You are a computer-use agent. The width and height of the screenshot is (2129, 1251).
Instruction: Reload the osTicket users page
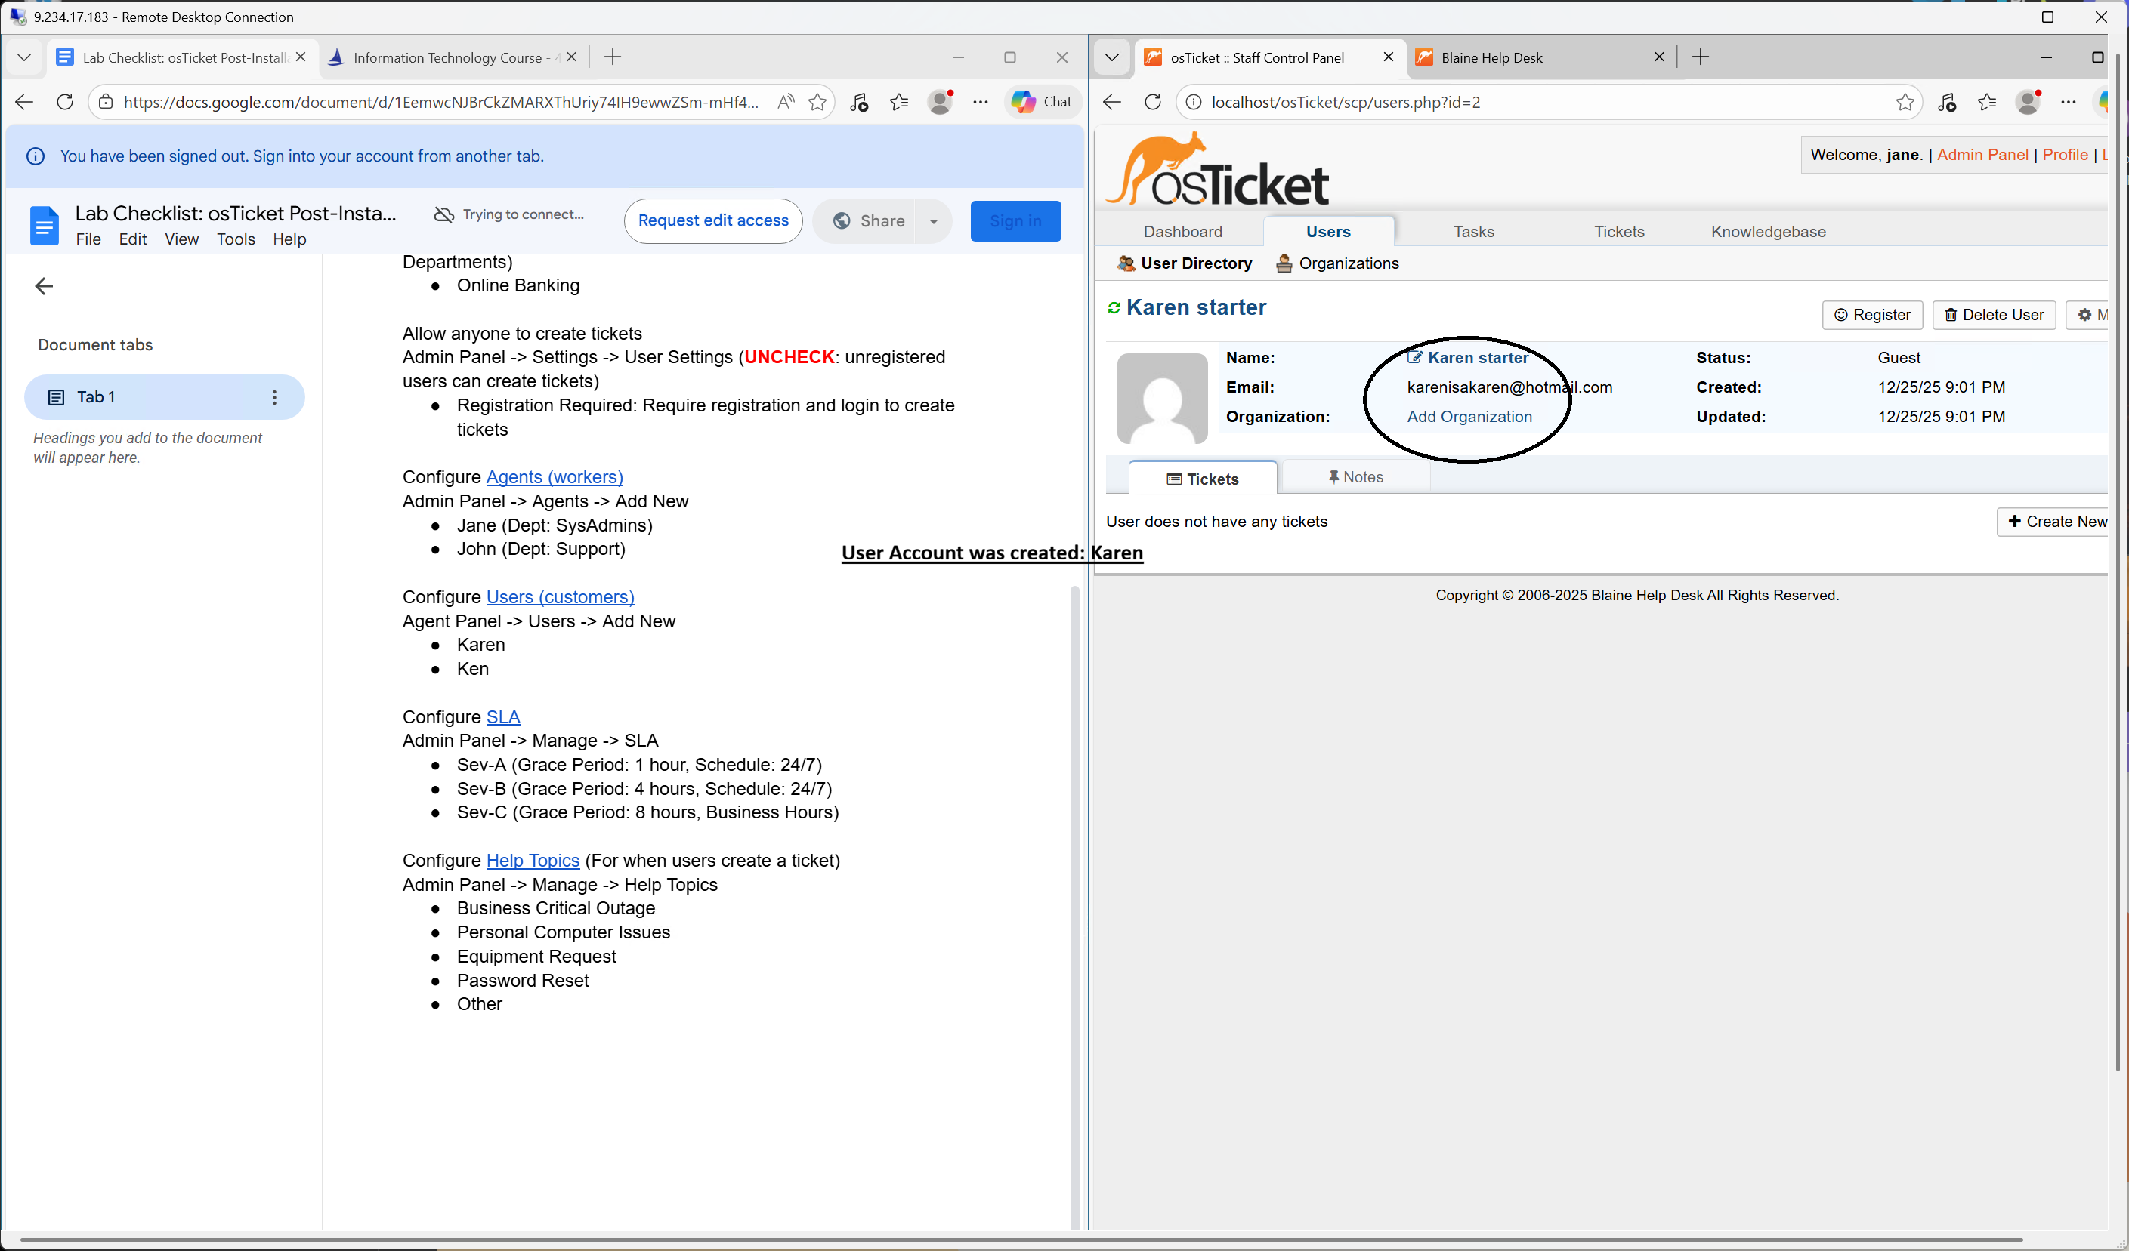(x=1152, y=102)
